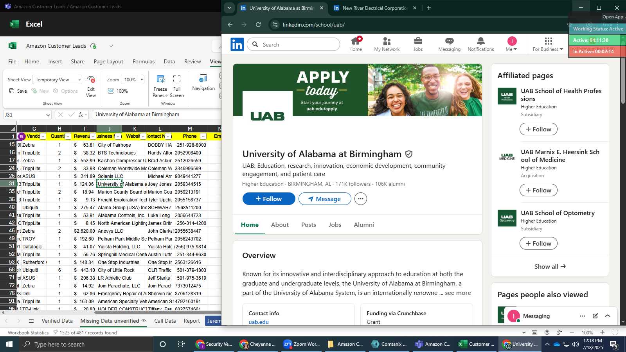Expand the Me profile menu
Viewport: 626px width, 352px height.
[511, 44]
